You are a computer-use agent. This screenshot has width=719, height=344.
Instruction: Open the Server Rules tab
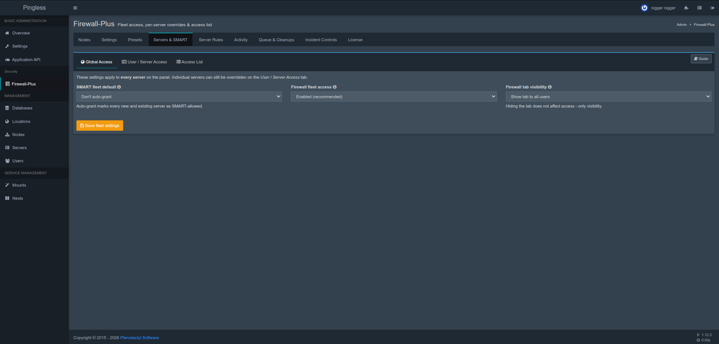(x=211, y=40)
